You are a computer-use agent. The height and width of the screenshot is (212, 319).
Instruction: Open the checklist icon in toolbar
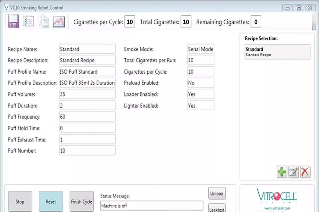coord(28,21)
